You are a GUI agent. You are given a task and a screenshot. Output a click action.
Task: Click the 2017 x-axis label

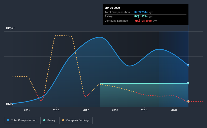pos(86,110)
